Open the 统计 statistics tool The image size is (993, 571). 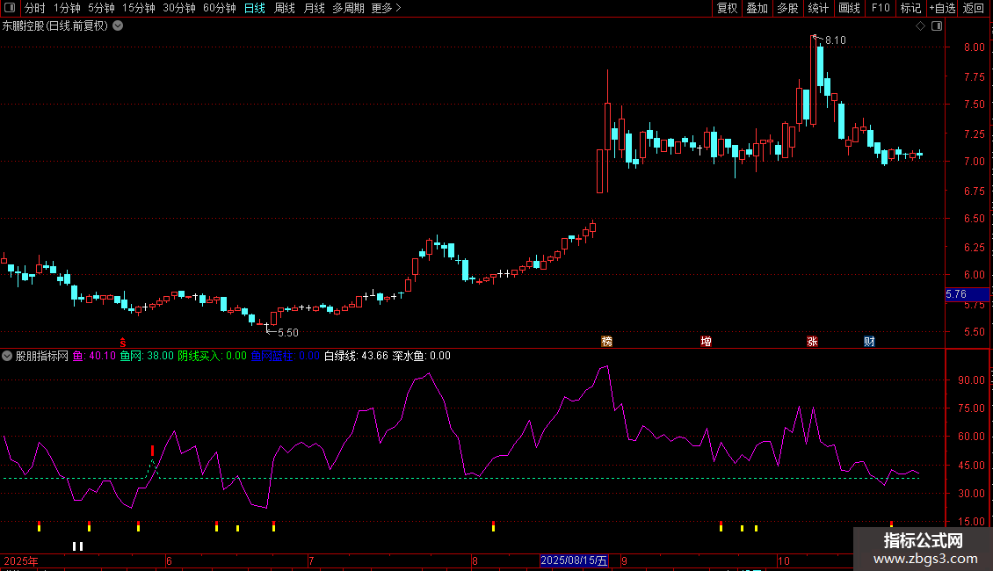tap(818, 8)
